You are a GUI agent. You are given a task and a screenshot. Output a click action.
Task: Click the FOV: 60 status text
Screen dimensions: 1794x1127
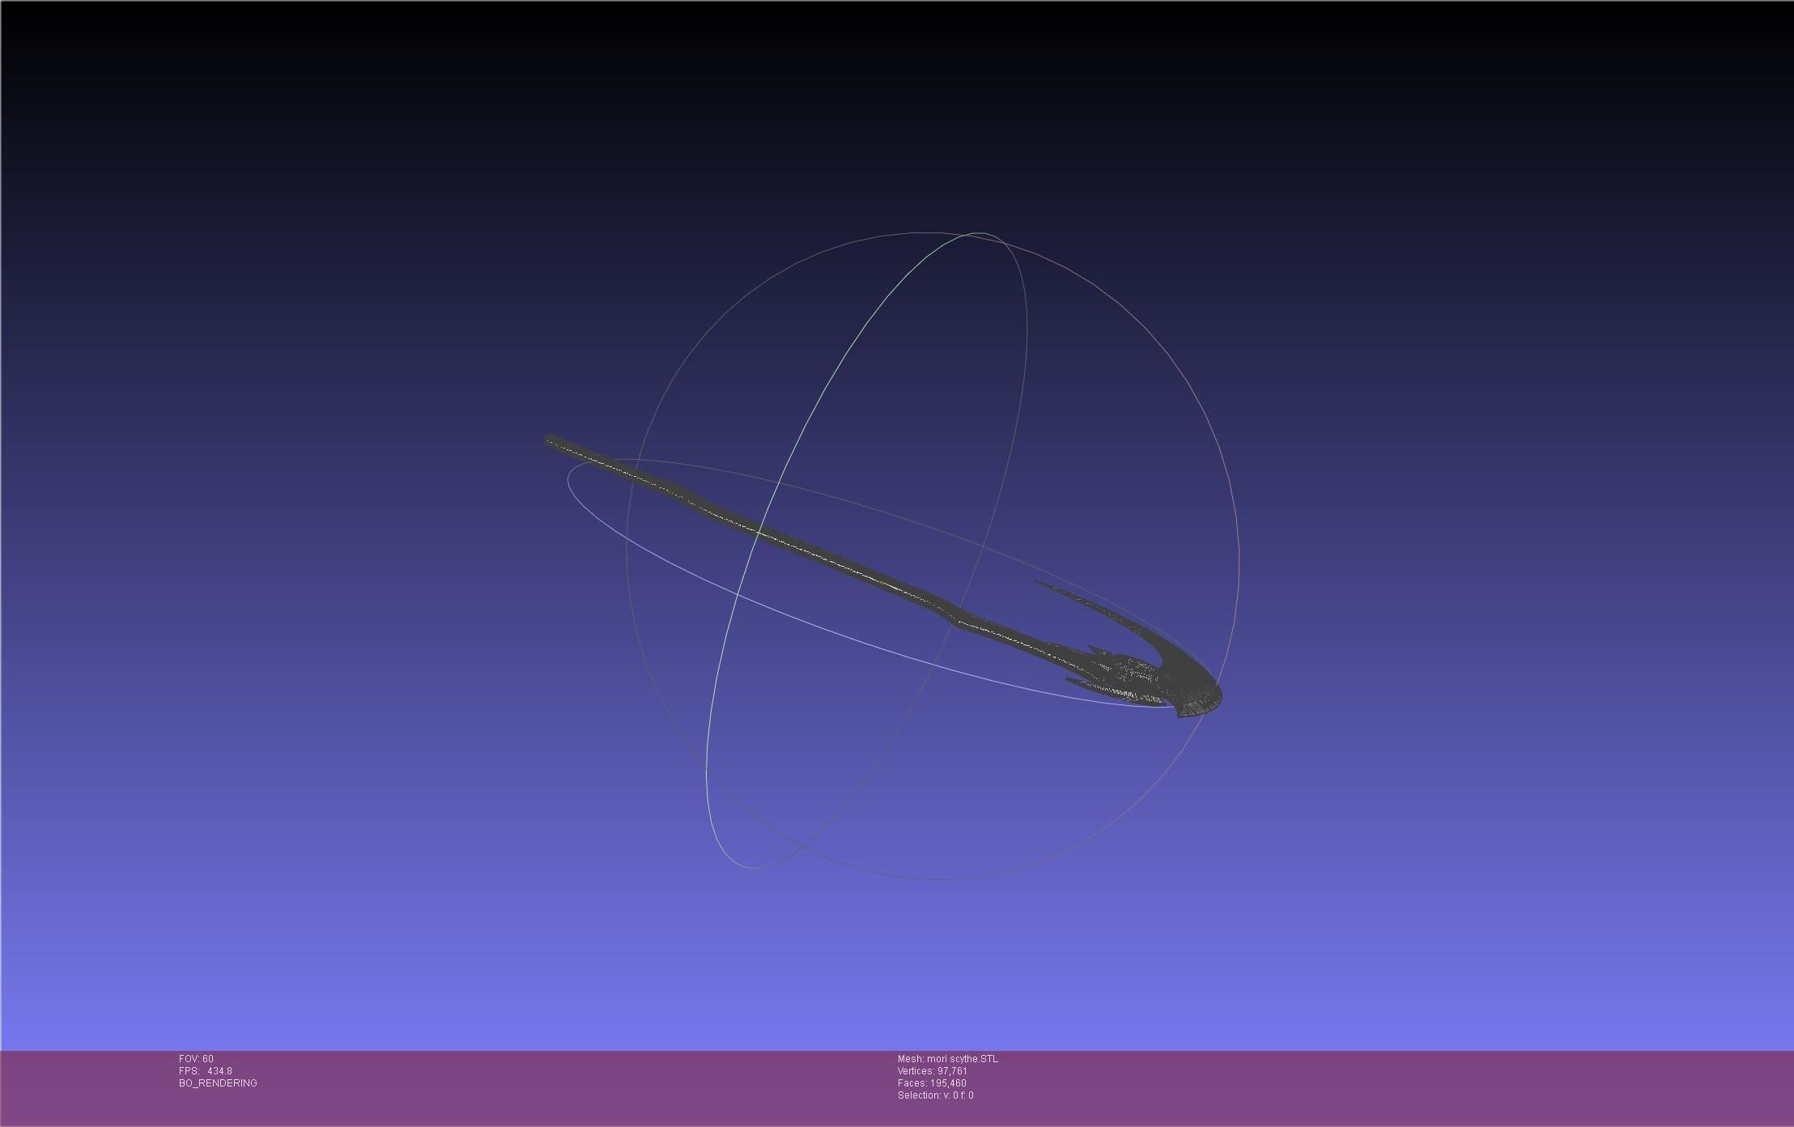pos(196,1059)
